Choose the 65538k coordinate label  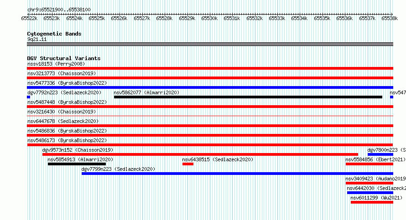(390, 18)
